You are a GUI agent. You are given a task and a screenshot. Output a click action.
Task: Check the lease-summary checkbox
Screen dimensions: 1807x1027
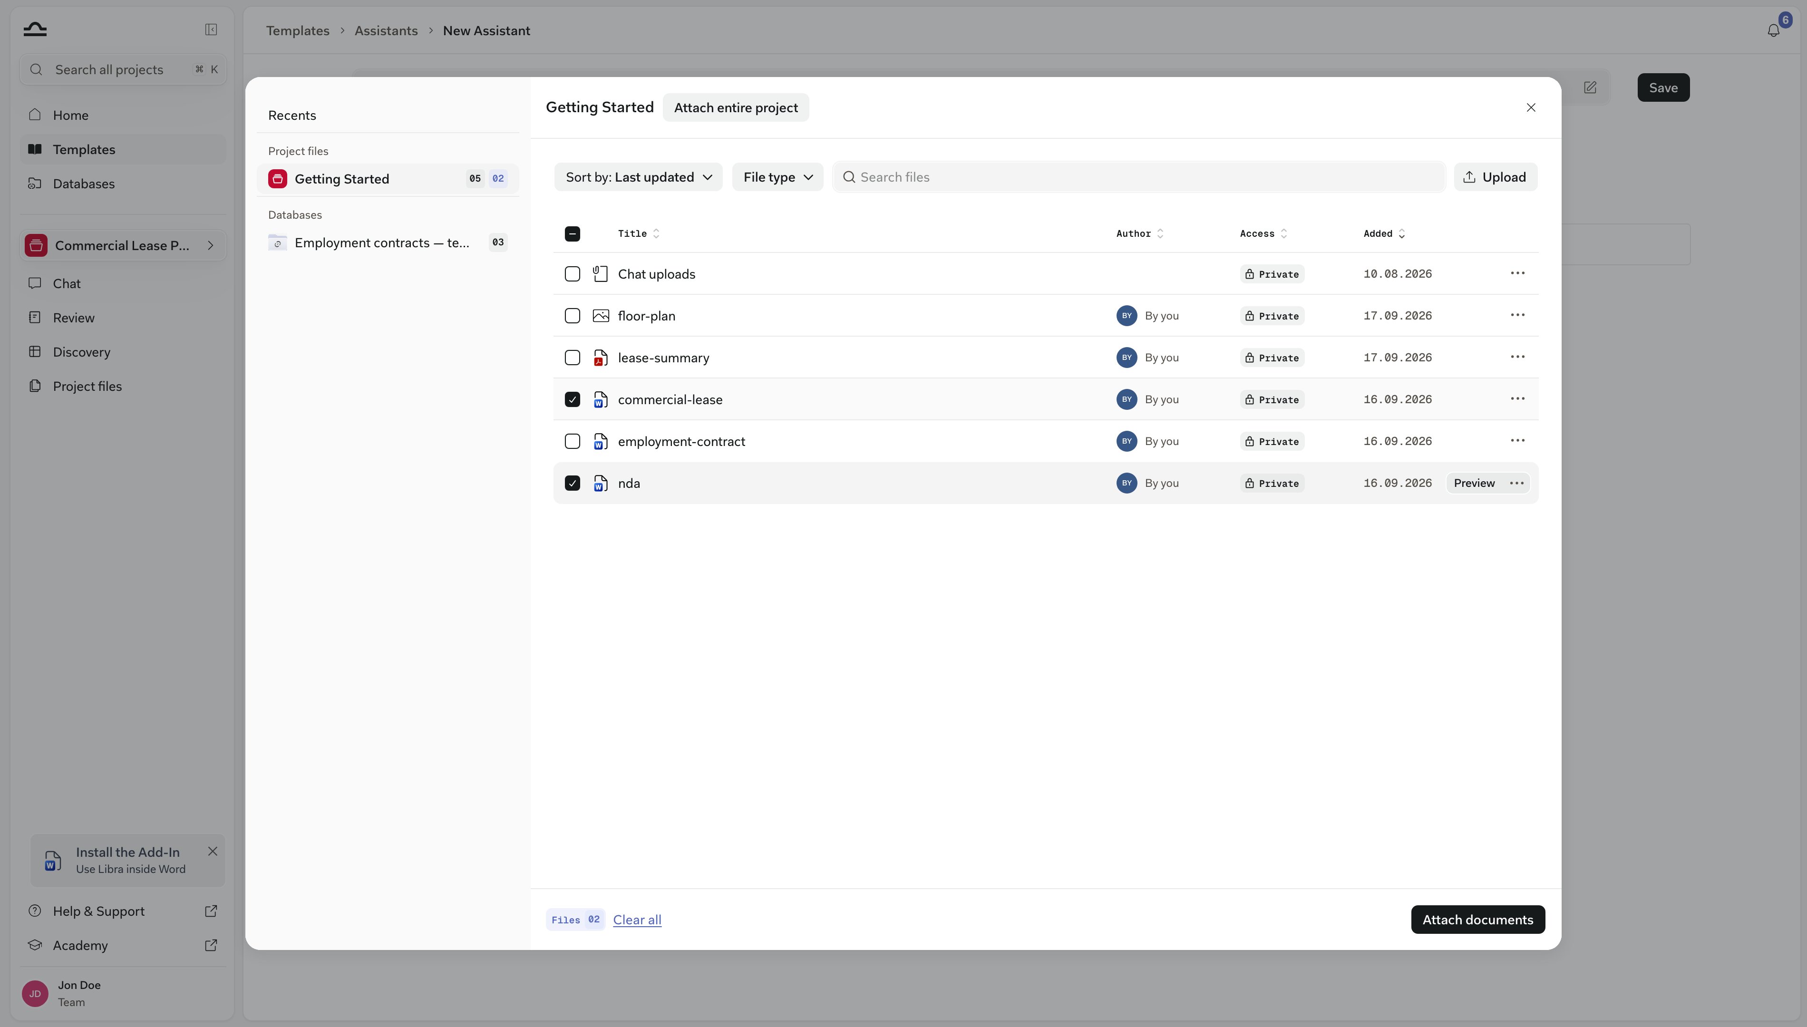click(x=572, y=358)
